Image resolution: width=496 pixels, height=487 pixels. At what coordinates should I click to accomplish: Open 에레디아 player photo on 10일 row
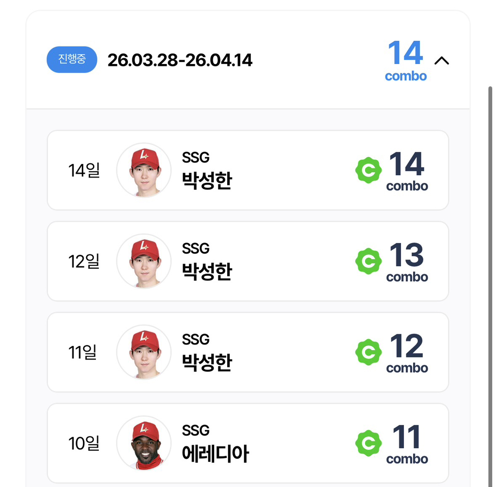[x=144, y=443]
